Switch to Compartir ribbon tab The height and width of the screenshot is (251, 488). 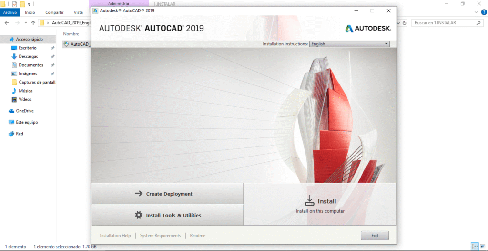[54, 12]
